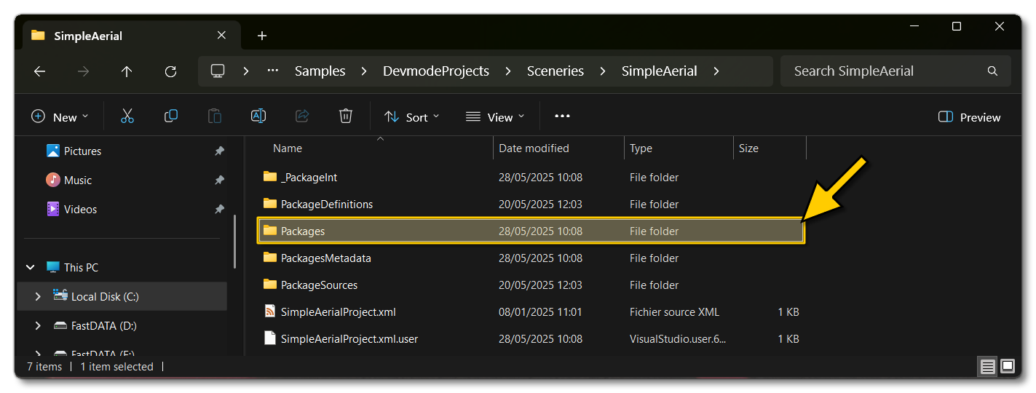This screenshot has width=1036, height=393.
Task: Click the Copy icon in toolbar
Action: (x=171, y=116)
